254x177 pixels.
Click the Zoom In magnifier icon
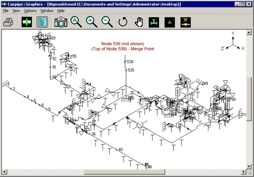91,22
